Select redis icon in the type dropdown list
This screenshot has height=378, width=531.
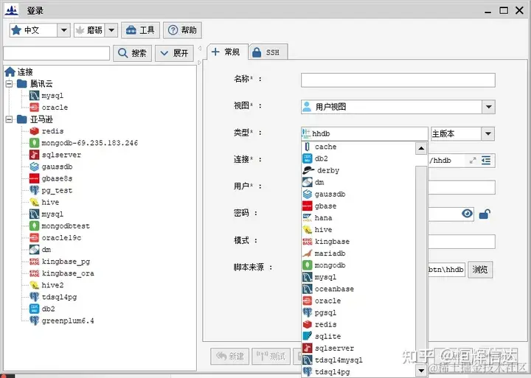pos(307,324)
